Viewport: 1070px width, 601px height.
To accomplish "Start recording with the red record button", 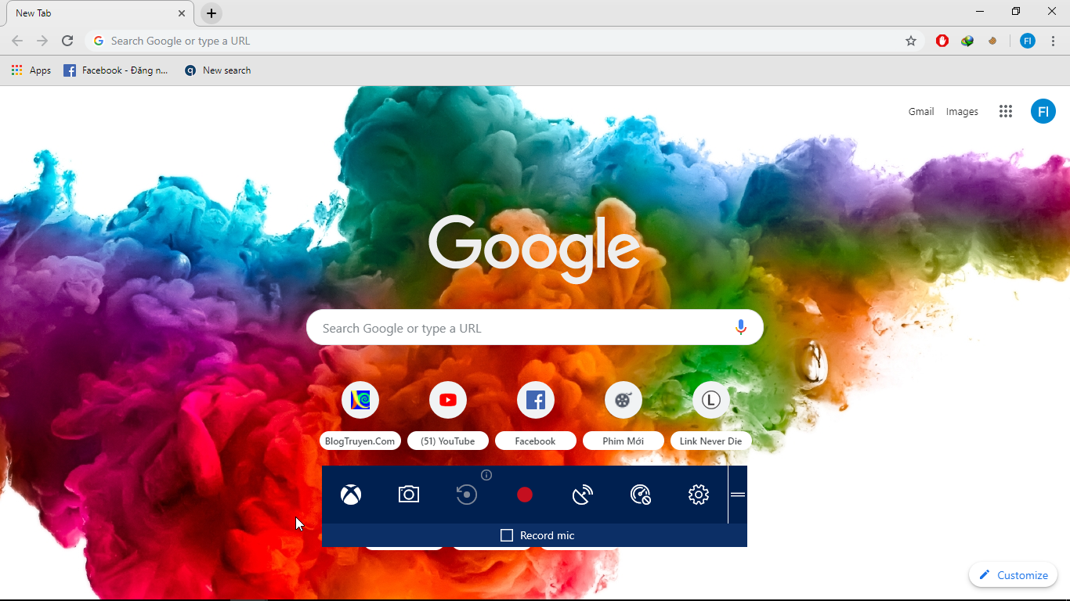I will click(x=524, y=495).
